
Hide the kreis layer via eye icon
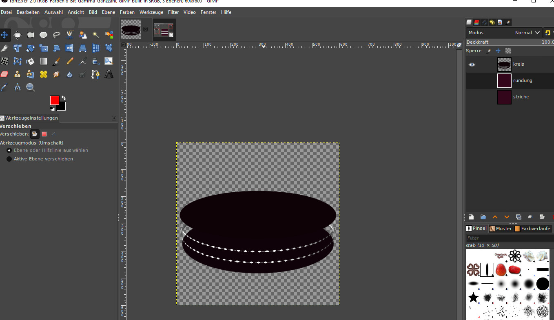[x=472, y=64]
